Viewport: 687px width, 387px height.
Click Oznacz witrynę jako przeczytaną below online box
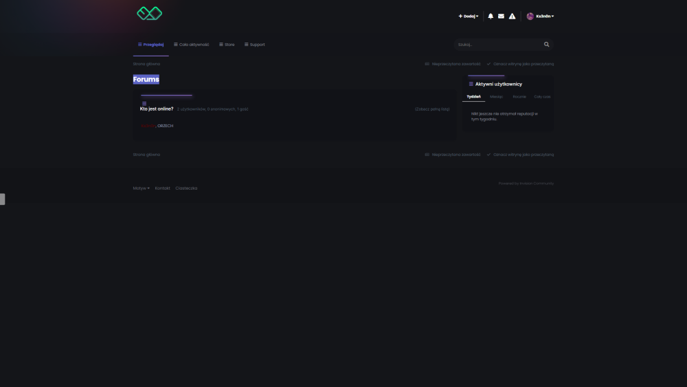(520, 155)
